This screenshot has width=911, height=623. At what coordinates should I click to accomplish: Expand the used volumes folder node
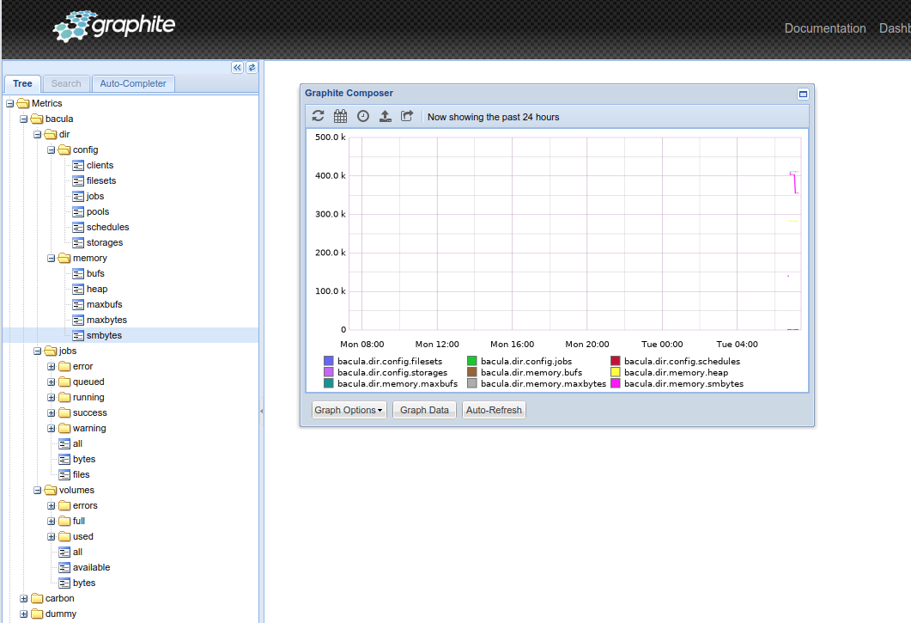52,537
